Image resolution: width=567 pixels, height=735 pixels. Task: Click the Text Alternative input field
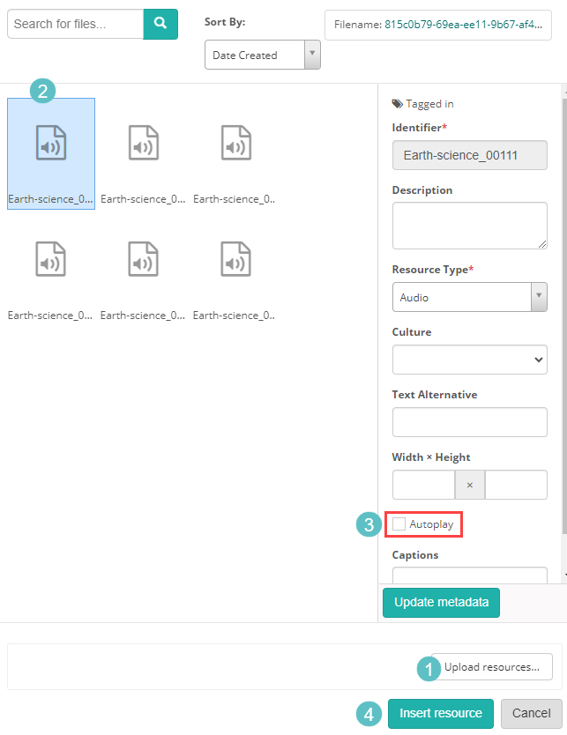(469, 422)
